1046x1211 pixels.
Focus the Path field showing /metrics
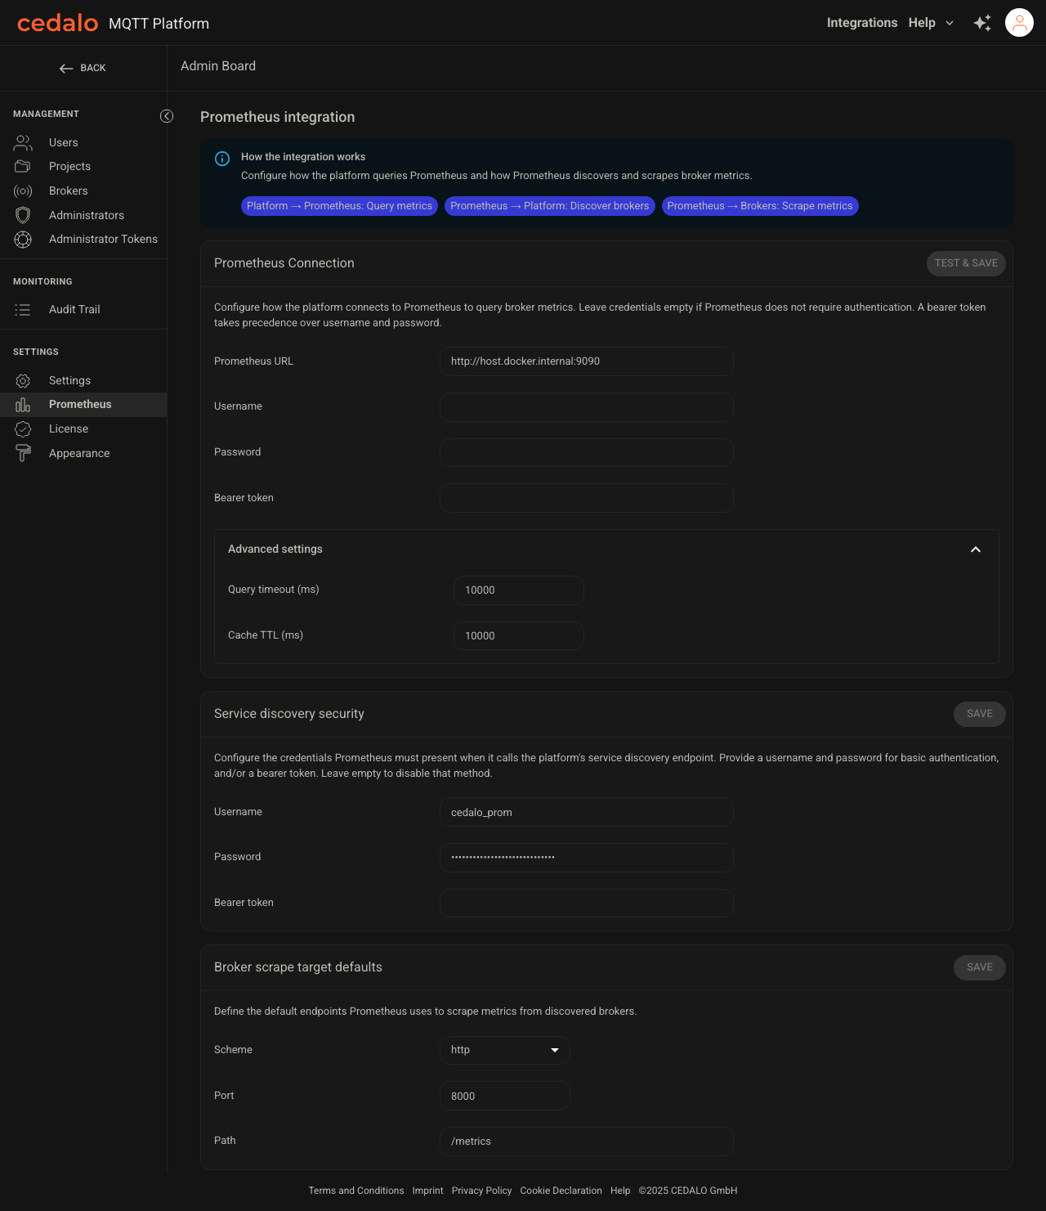tap(587, 1141)
